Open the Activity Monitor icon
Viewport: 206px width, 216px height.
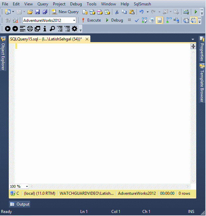[186, 12]
